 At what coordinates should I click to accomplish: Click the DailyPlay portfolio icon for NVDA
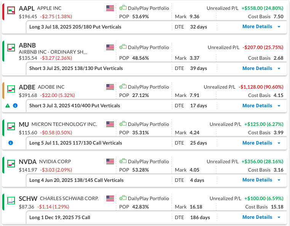[x=123, y=161]
